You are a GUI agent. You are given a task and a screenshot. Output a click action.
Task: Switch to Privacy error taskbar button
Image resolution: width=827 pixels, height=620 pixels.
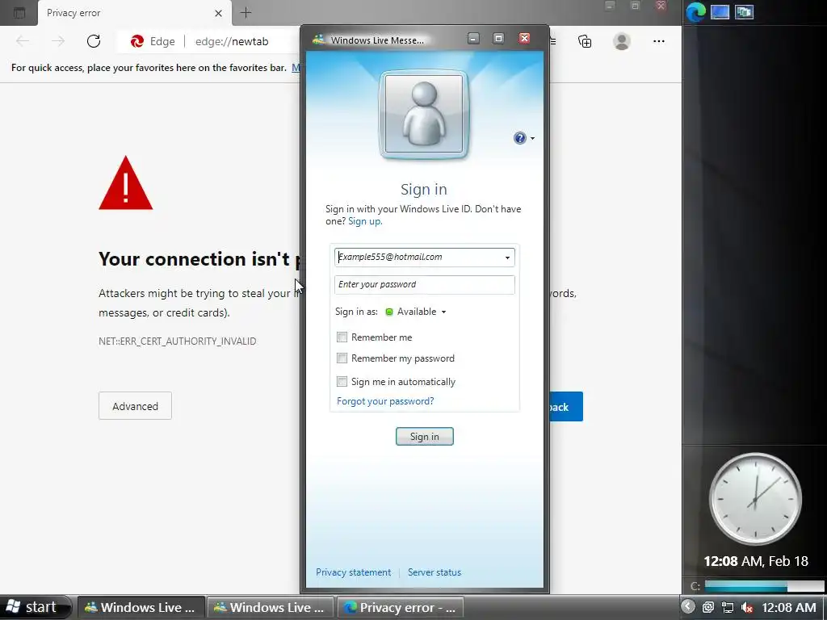tap(400, 607)
